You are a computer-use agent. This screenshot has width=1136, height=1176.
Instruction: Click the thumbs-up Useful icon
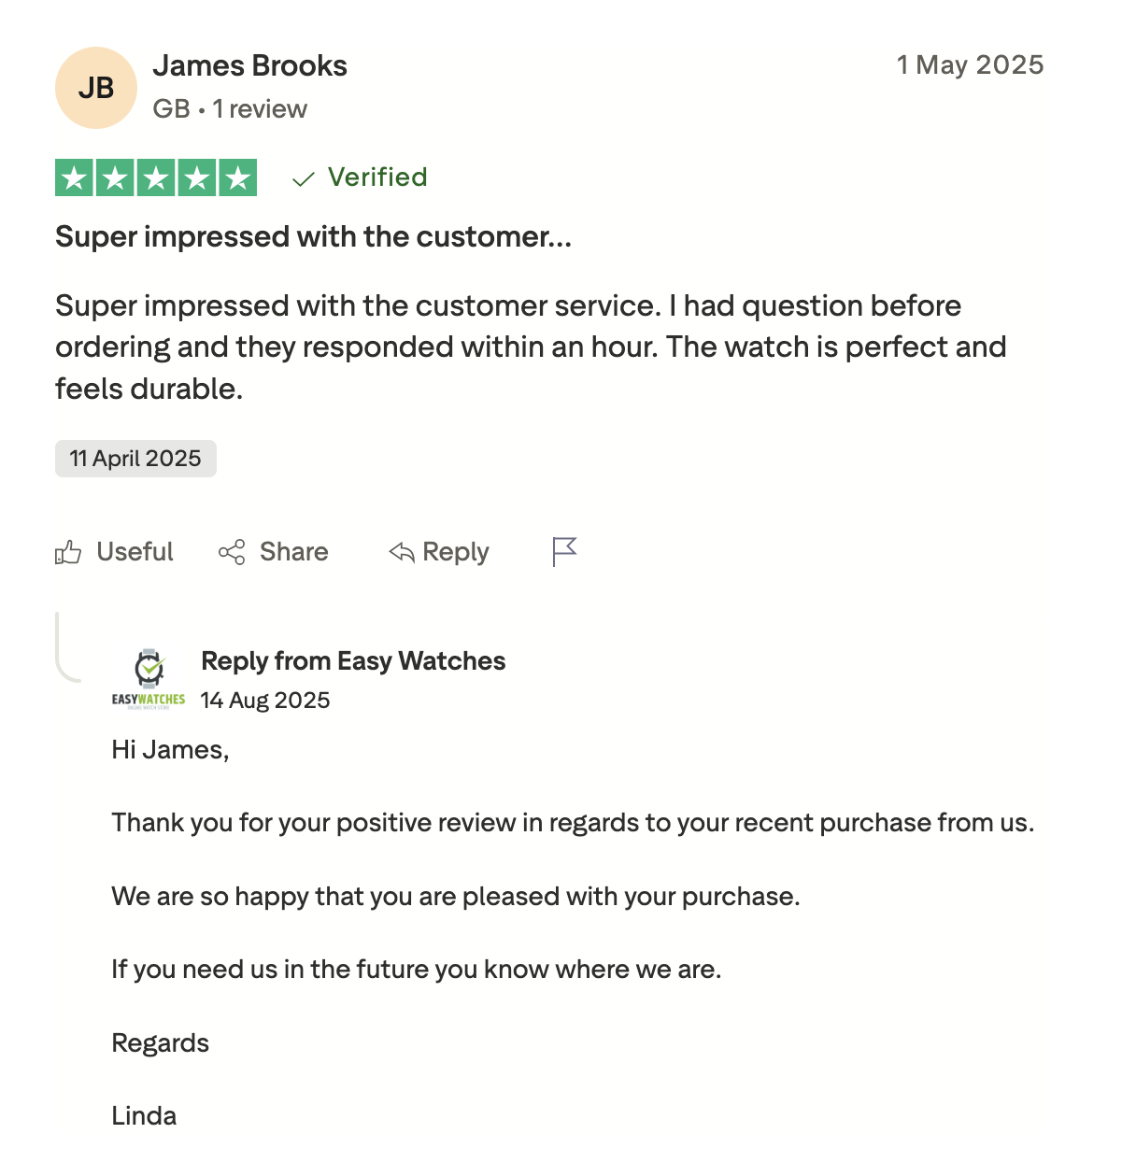68,553
